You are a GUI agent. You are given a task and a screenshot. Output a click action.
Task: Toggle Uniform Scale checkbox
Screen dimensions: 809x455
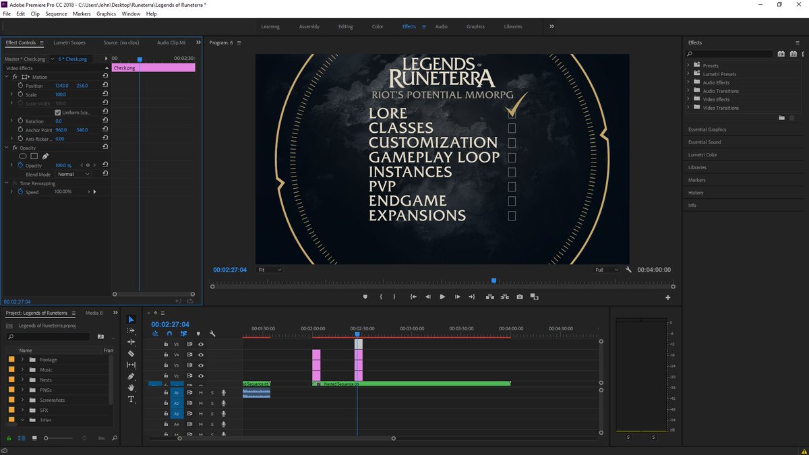(57, 113)
